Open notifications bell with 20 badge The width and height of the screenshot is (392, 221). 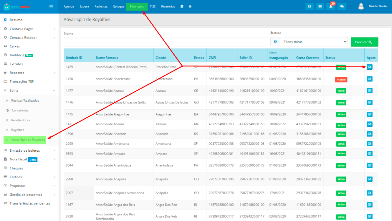coord(331,6)
